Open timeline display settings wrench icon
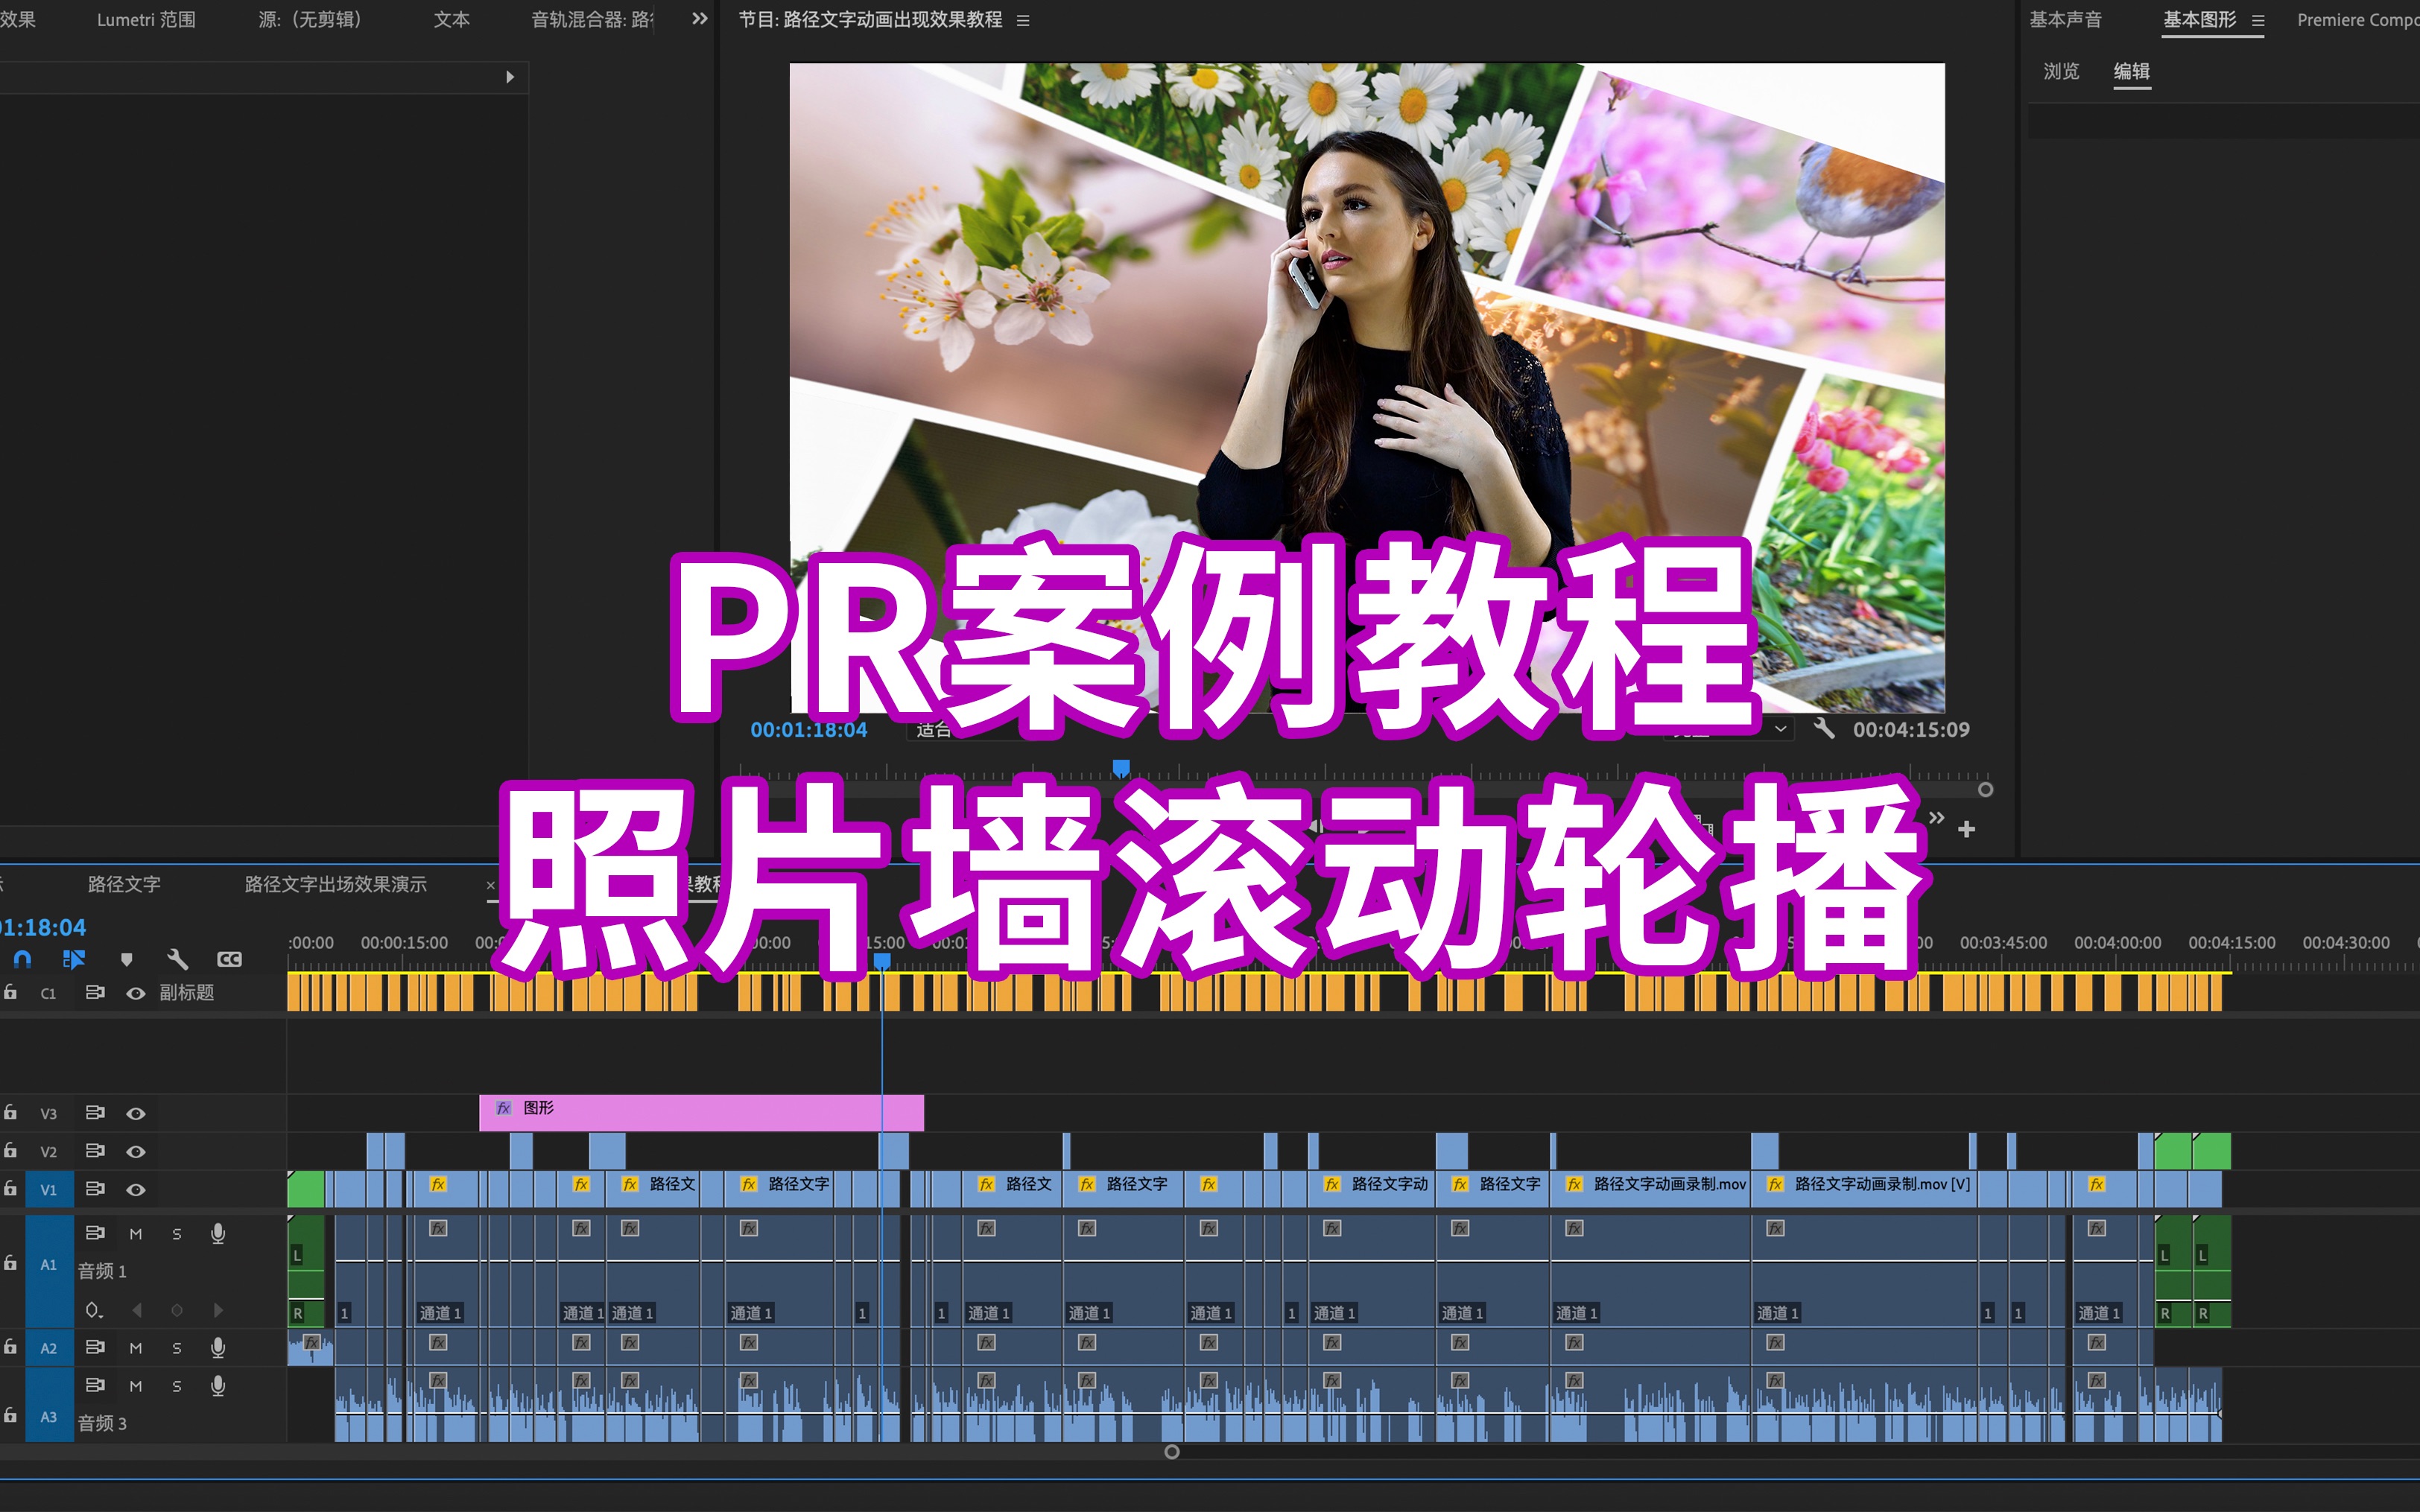This screenshot has height=1512, width=2420. pyautogui.click(x=178, y=959)
